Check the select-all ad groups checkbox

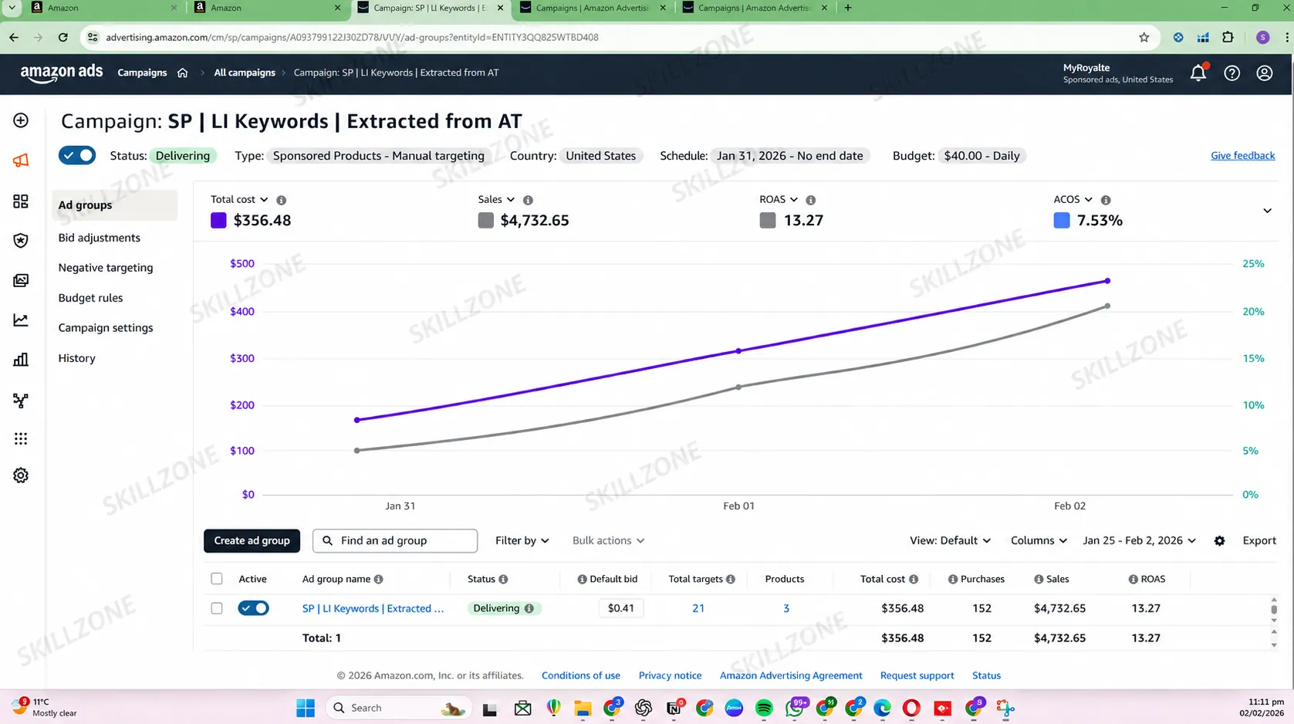(217, 579)
